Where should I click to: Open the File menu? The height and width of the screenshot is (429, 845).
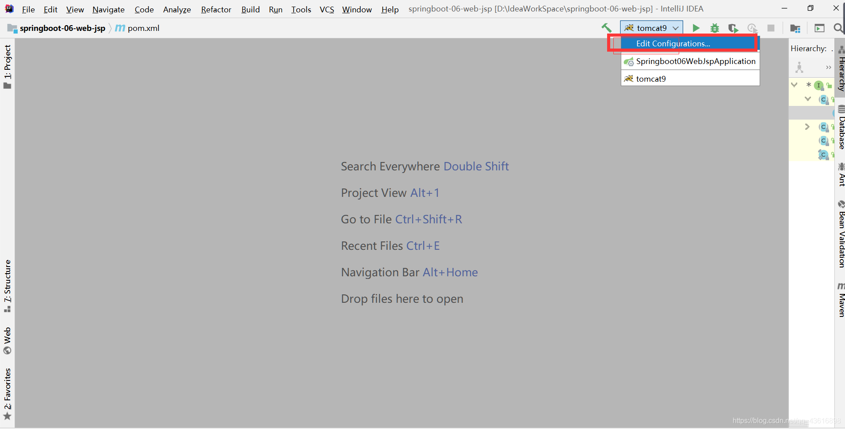click(x=28, y=9)
